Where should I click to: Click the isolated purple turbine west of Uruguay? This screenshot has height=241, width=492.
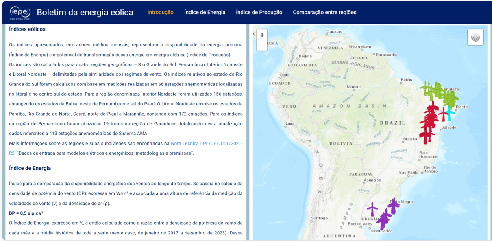point(372,208)
